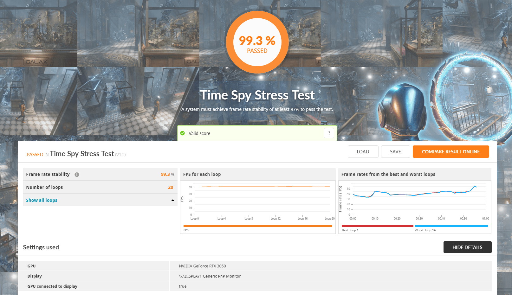Screen dimensions: 512x295
Task: Click the green Valid score checkmark icon
Action: click(x=183, y=133)
